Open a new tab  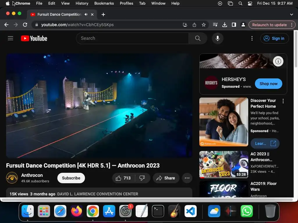(103, 15)
